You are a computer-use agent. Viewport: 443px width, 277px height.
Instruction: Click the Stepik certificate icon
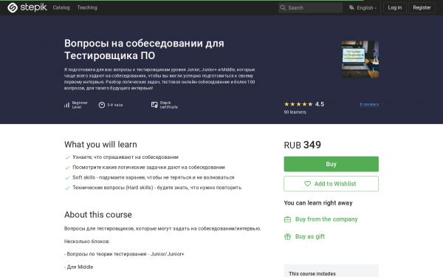tap(154, 105)
